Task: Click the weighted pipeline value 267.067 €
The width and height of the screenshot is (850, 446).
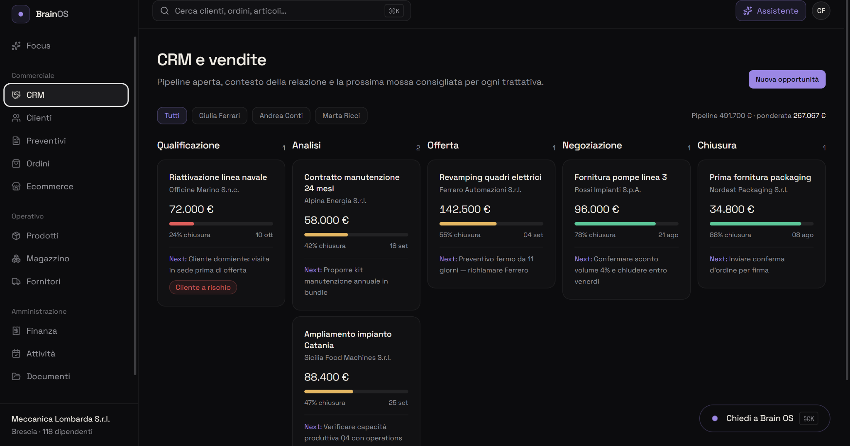Action: [809, 116]
